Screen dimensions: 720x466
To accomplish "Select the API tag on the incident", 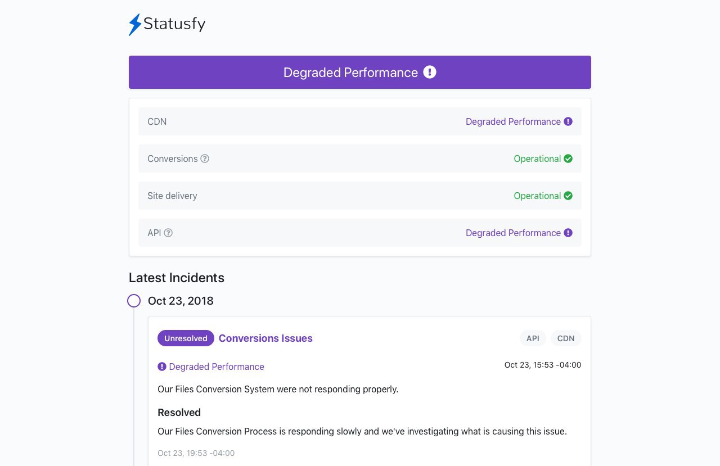I will pos(533,338).
